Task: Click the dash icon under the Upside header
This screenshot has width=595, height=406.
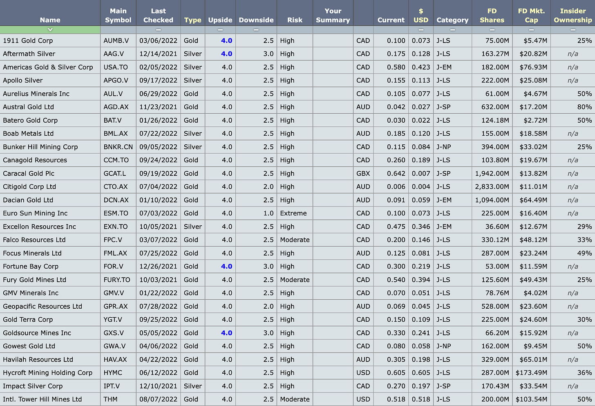Action: [220, 29]
